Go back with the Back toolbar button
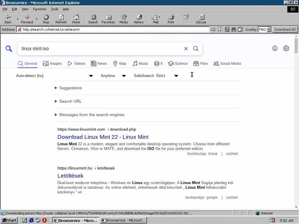The image size is (299, 224). tap(8, 19)
